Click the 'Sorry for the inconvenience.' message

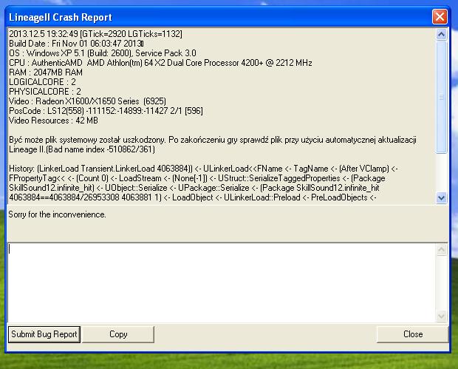(x=58, y=214)
